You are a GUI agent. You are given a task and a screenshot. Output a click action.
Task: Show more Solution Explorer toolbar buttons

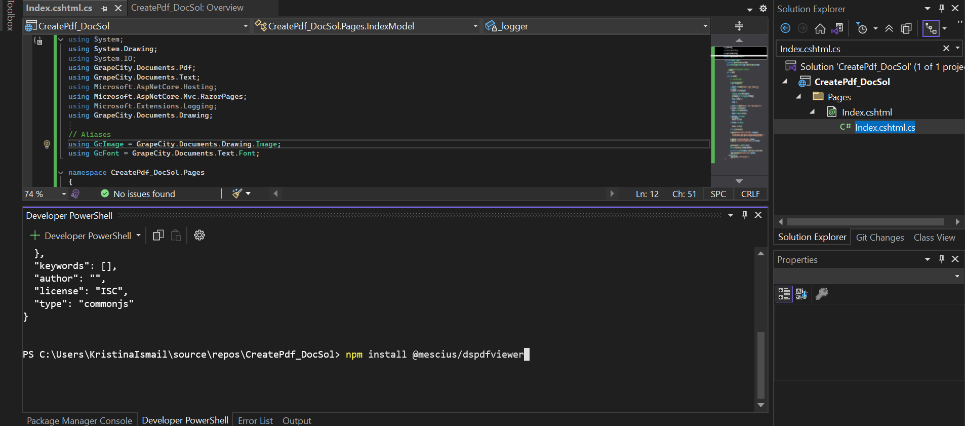(x=960, y=22)
